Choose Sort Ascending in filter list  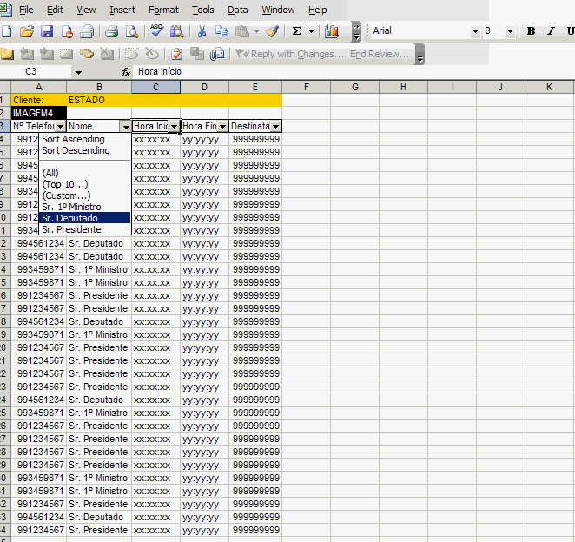[73, 139]
